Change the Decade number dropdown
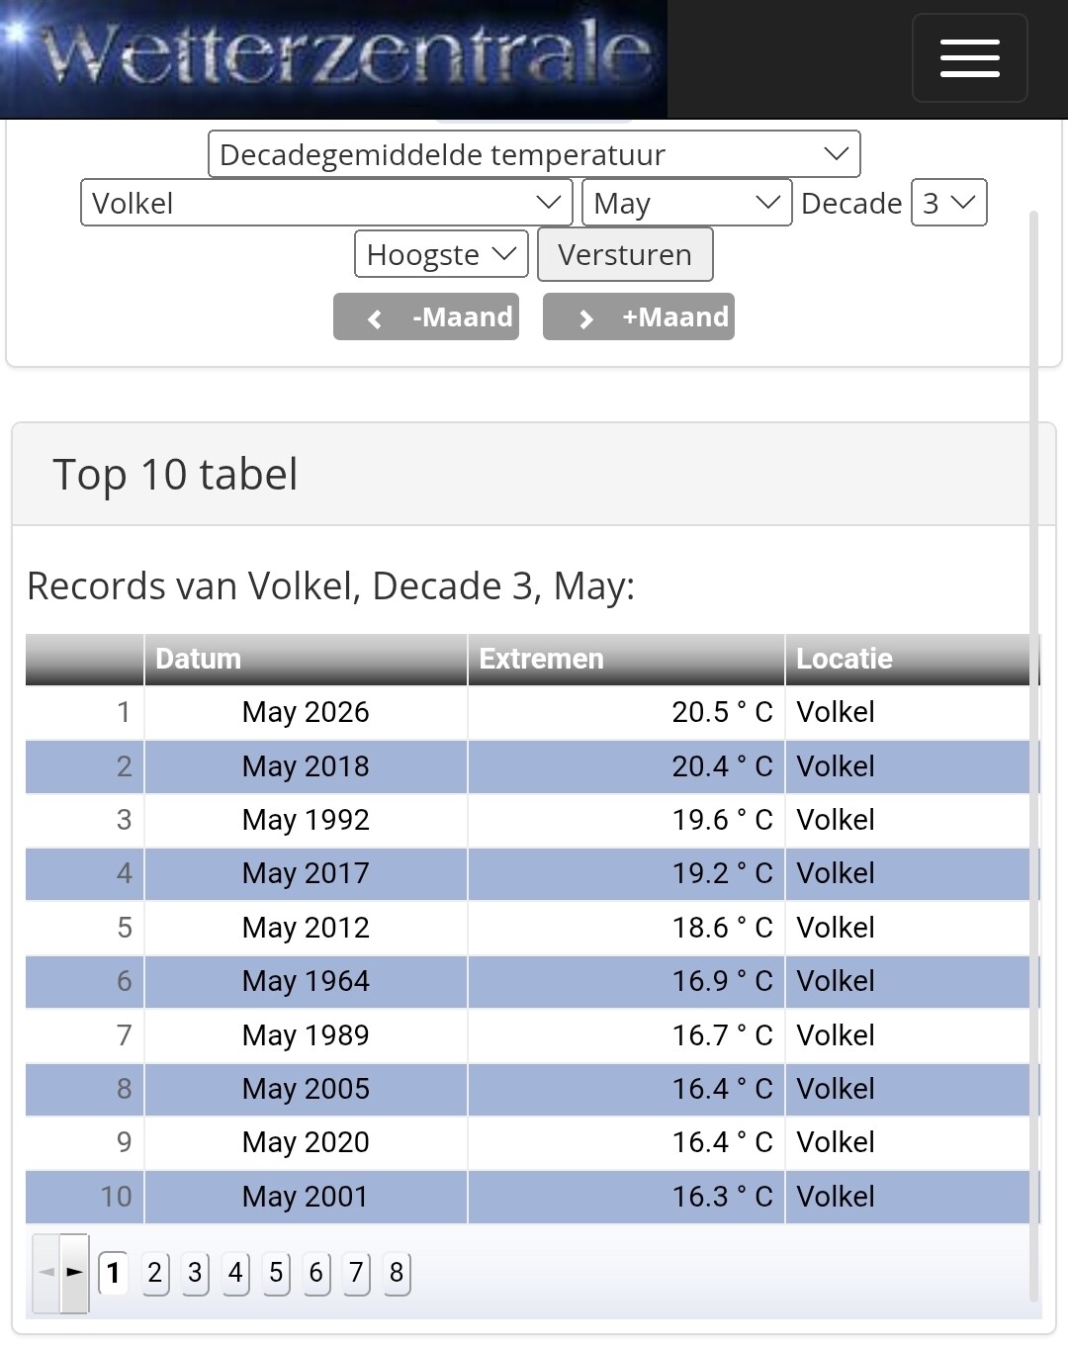 point(948,203)
